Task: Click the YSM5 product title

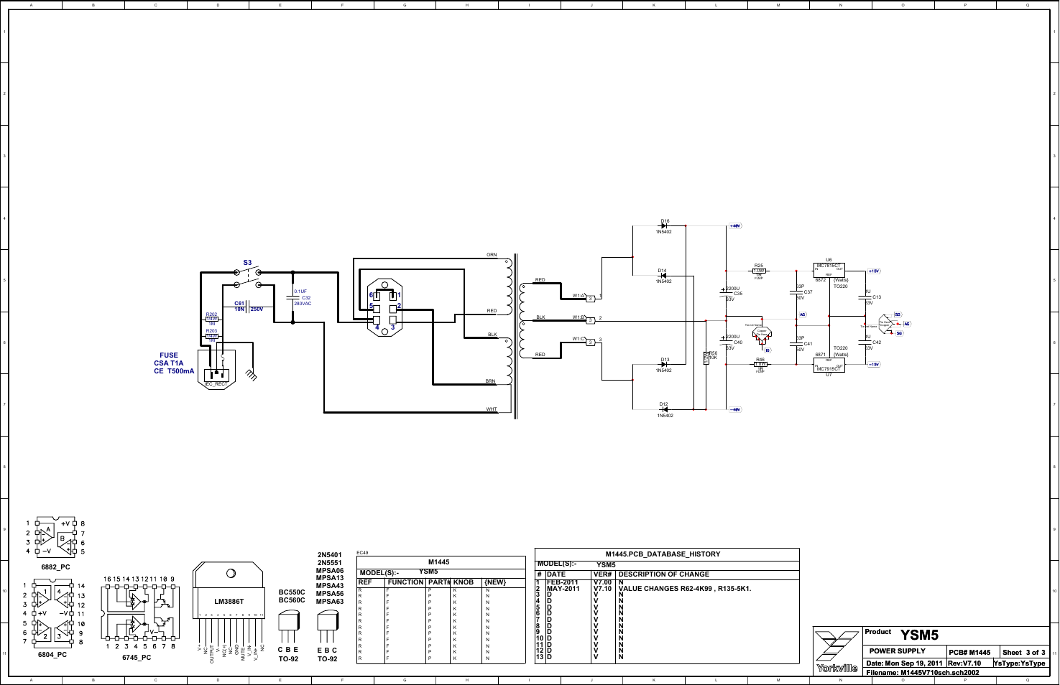Action: (x=920, y=635)
